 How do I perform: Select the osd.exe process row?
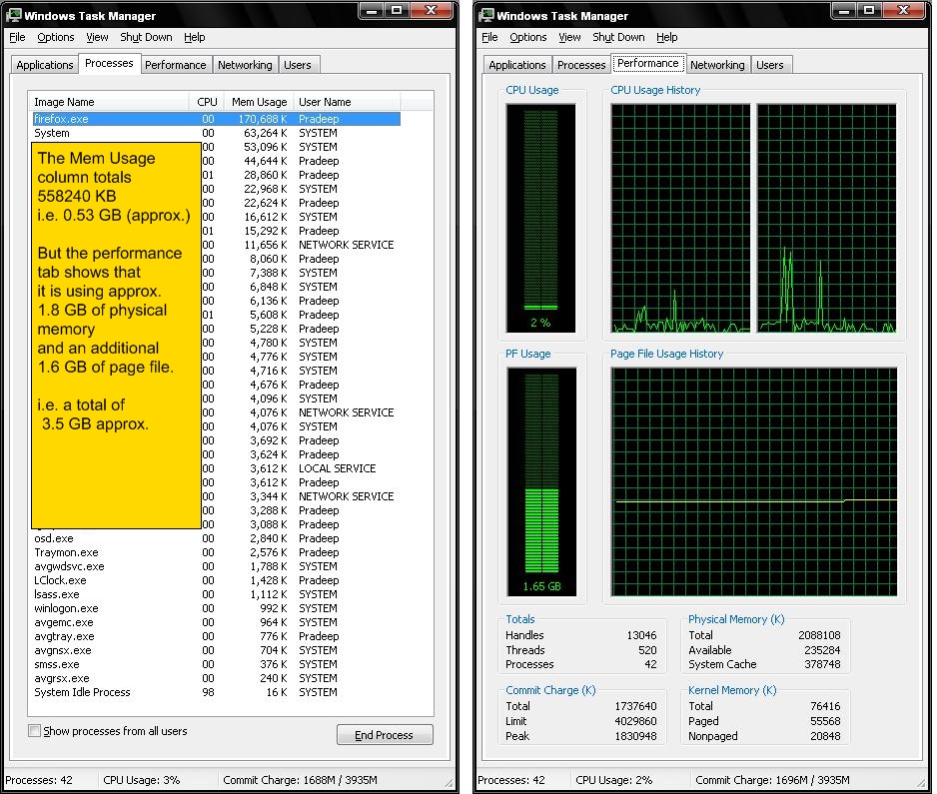217,538
